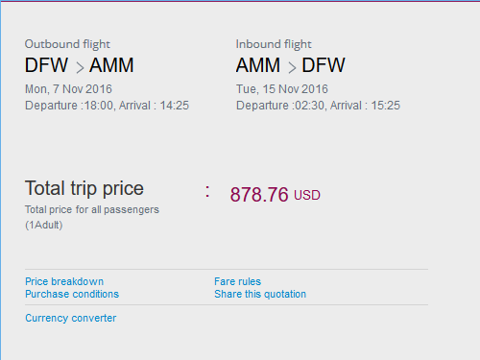Click the DFW destination code under Inbound flight

point(324,65)
